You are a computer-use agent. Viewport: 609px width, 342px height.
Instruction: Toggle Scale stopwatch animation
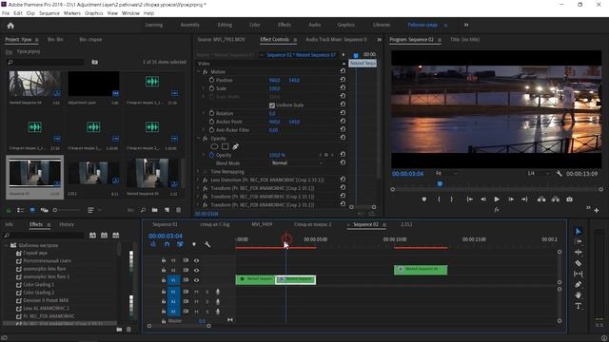pos(211,88)
